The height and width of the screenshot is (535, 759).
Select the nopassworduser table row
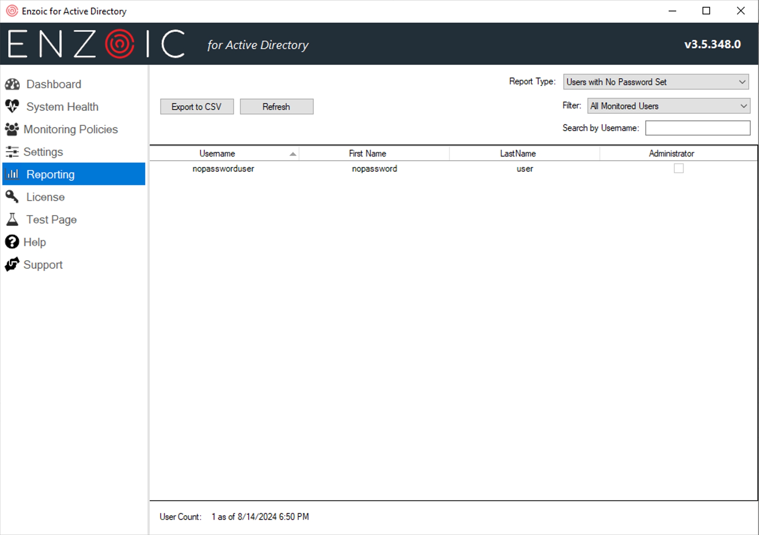click(x=223, y=169)
